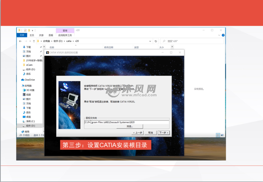The width and height of the screenshot is (263, 182).
Task: Select highlighted 软件 (D:) drive
Action: (30, 126)
